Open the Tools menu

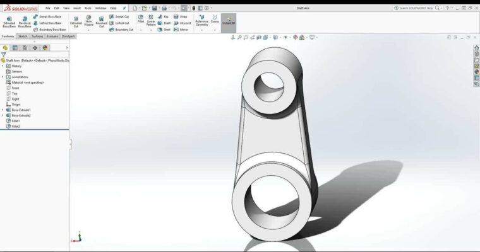(x=88, y=8)
